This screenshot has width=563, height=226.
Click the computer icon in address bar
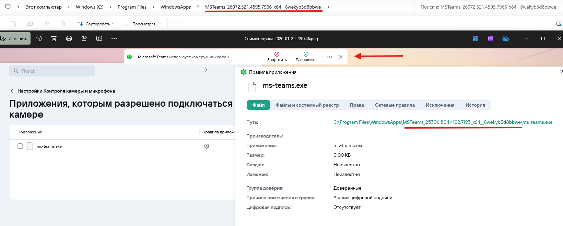(8, 7)
